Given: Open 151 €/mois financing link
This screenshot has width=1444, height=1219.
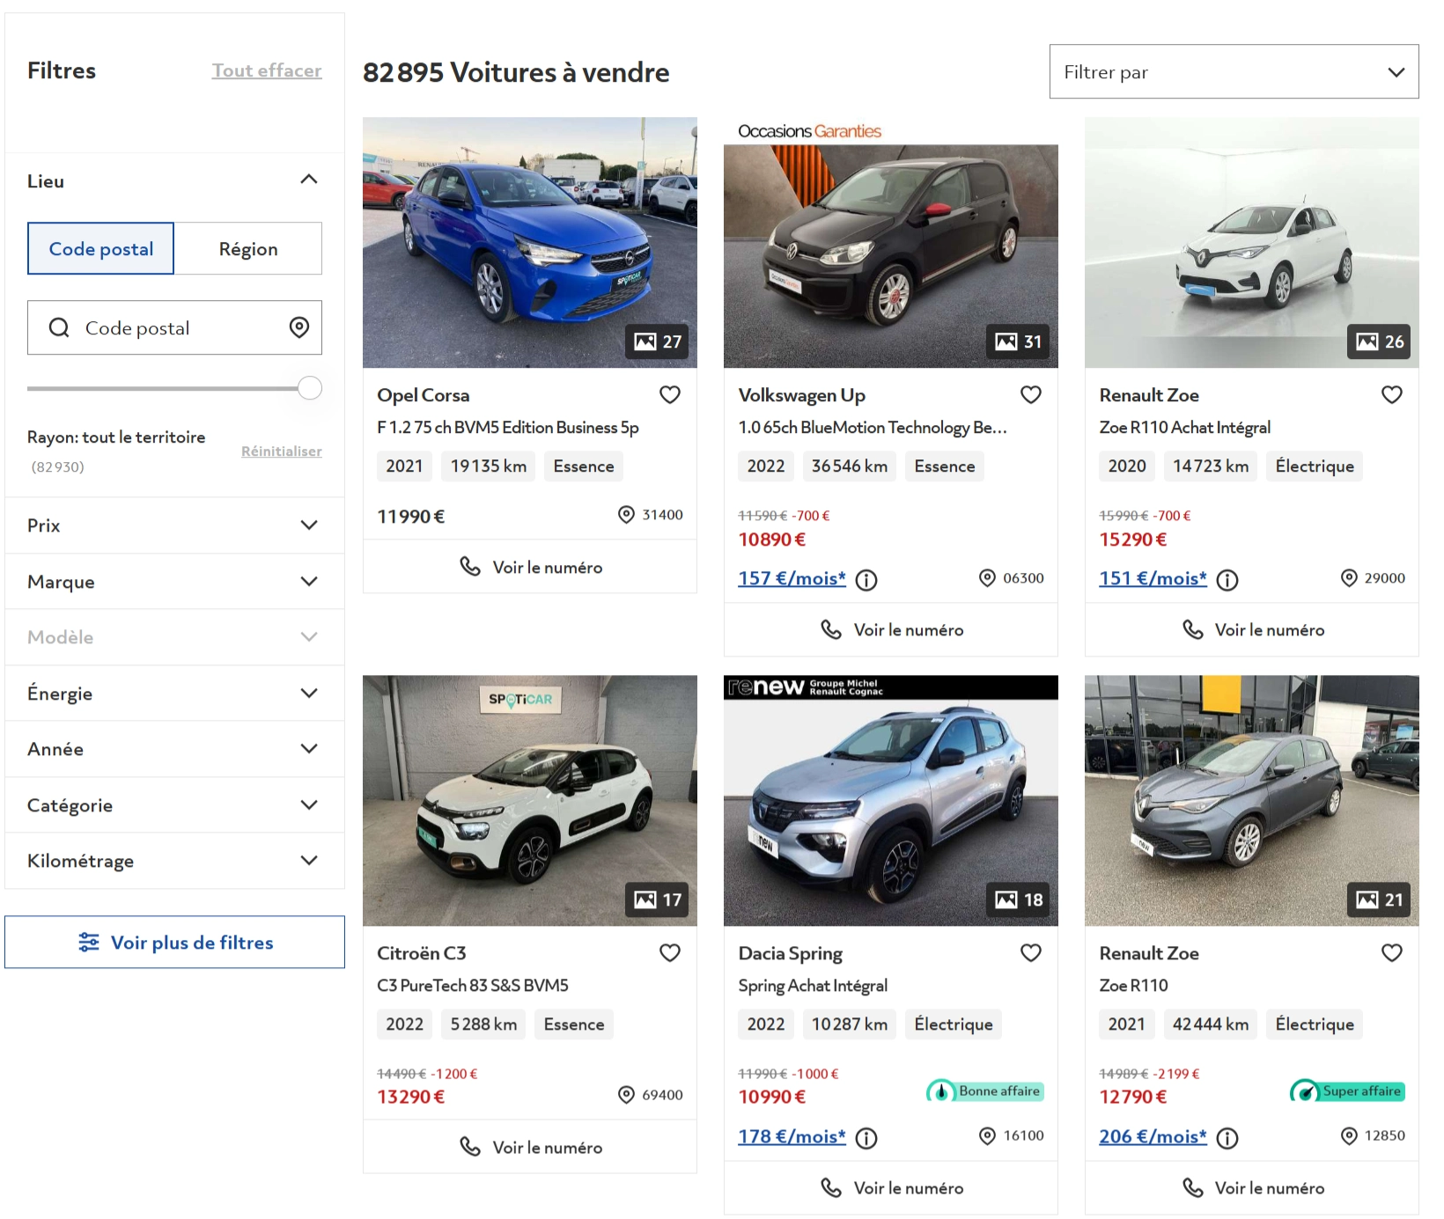Looking at the screenshot, I should pos(1153,578).
